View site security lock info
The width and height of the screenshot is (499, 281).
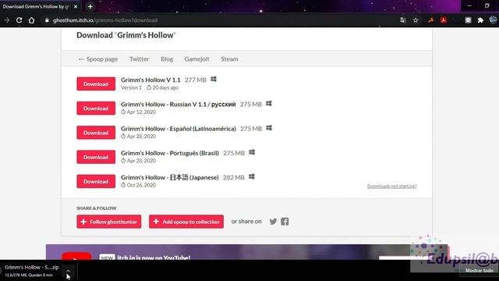[x=47, y=20]
